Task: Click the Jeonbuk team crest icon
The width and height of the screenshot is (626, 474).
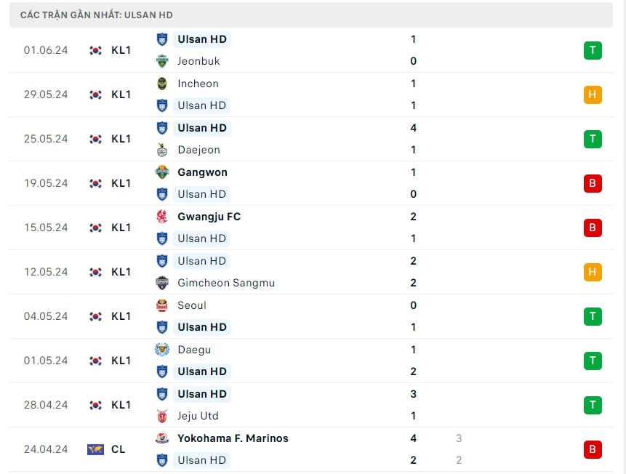Action: point(161,61)
